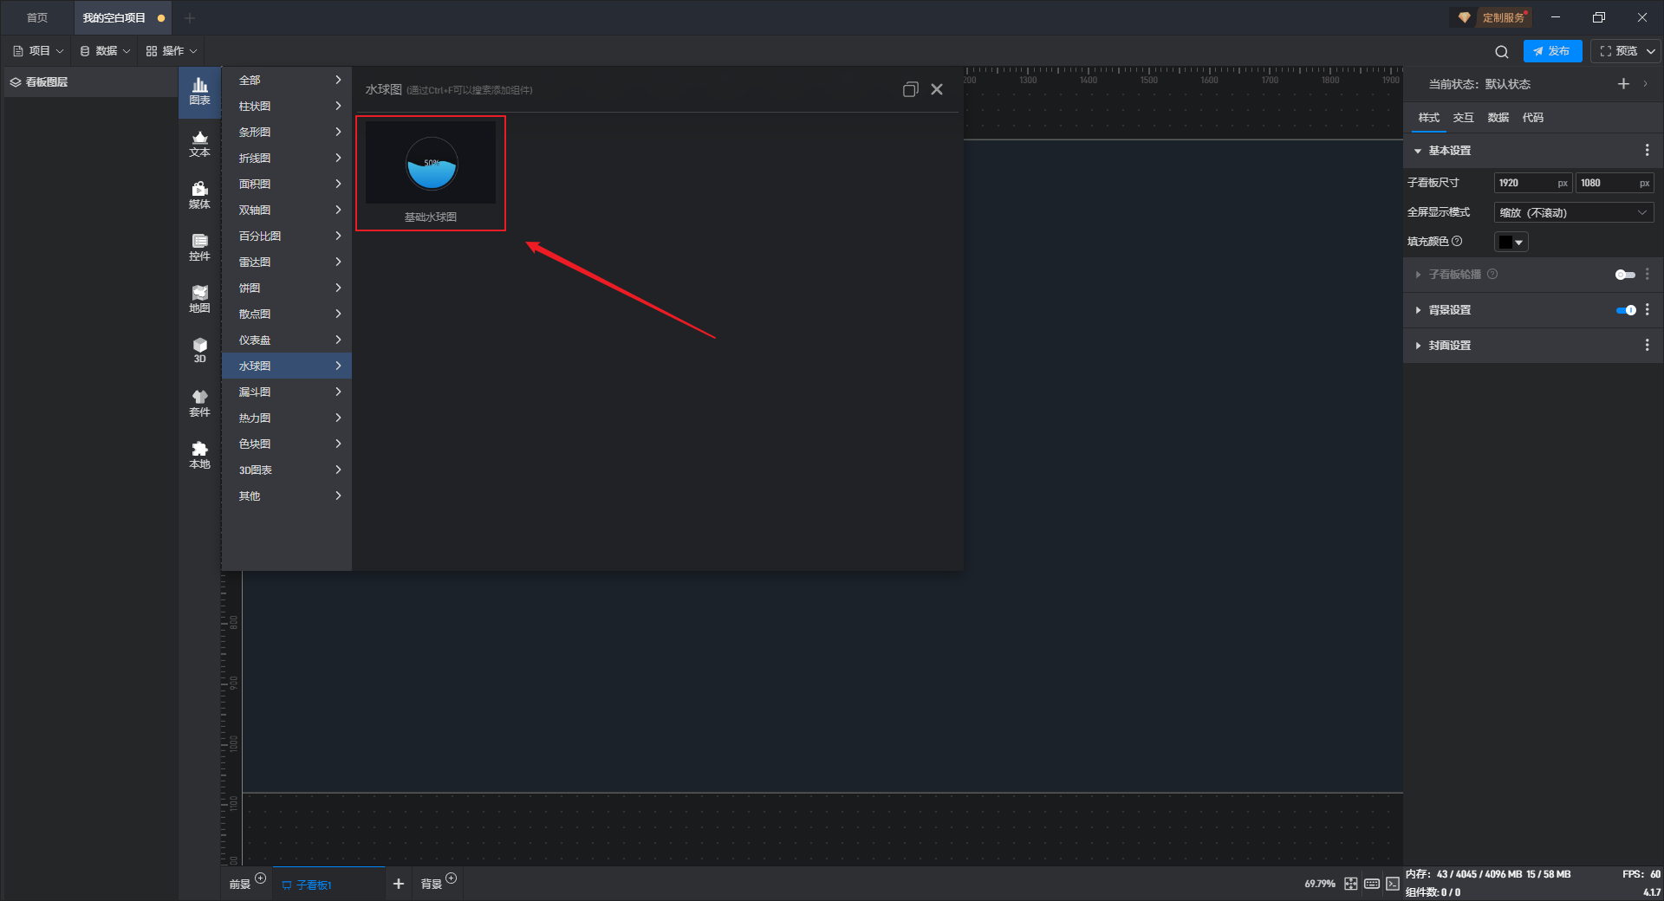Click the 69.79% zoom level
Viewport: 1664px width, 901px height.
click(1320, 884)
